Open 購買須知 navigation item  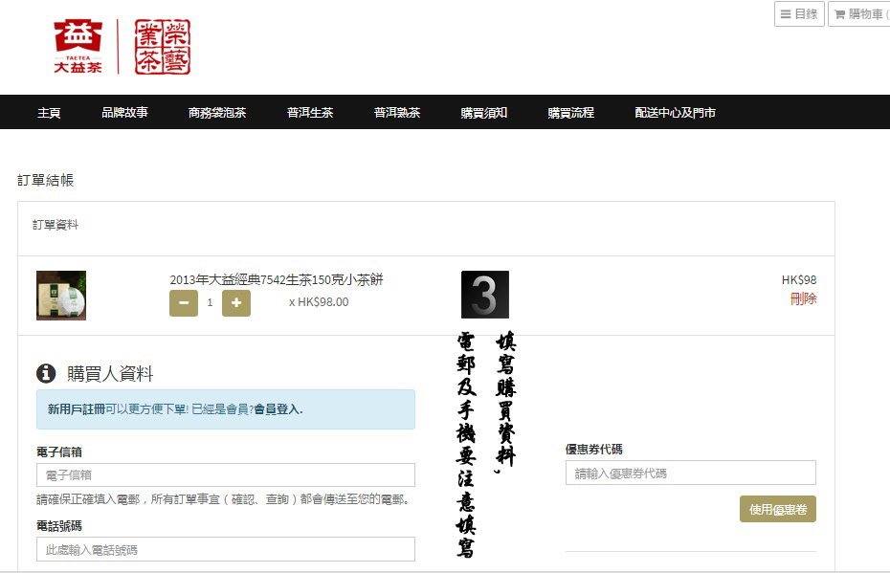tap(483, 112)
